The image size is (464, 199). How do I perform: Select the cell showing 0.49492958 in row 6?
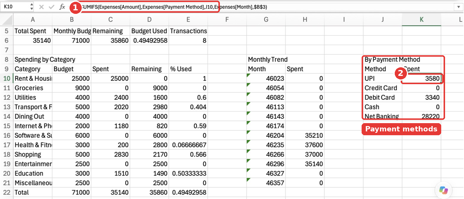[x=149, y=40]
